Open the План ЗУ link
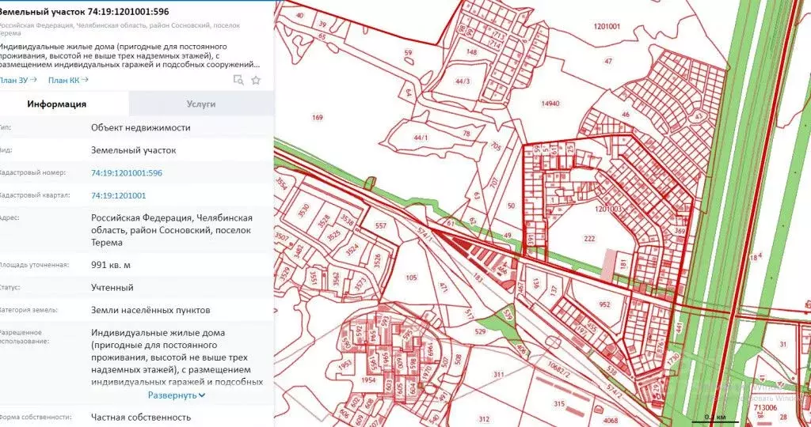Viewport: 811px width, 427px height. tap(18, 80)
